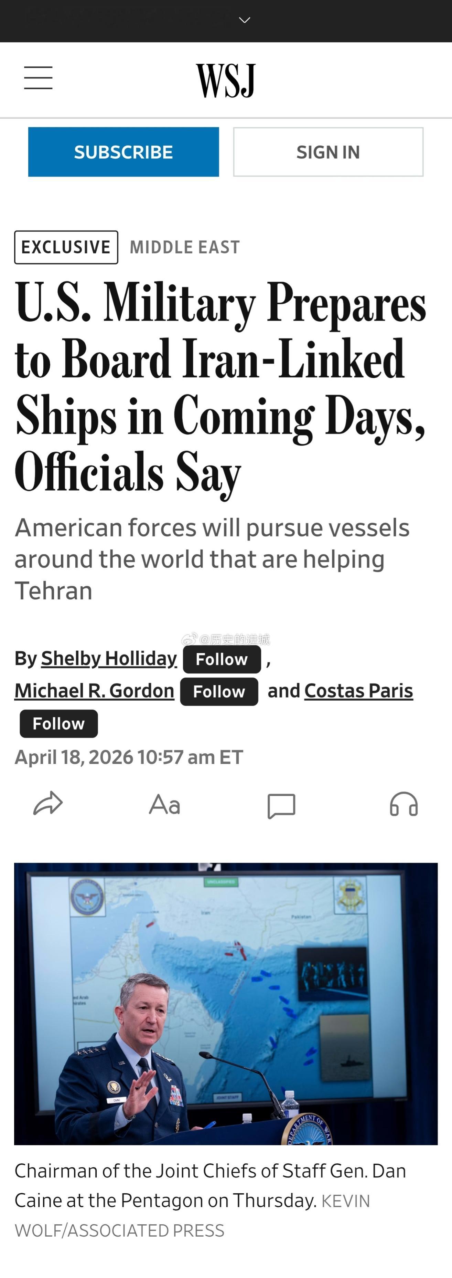Click the article publish date
The height and width of the screenshot is (1278, 452).
pyautogui.click(x=129, y=757)
